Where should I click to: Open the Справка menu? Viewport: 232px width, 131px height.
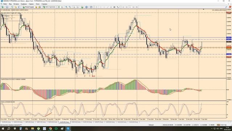coord(44,4)
